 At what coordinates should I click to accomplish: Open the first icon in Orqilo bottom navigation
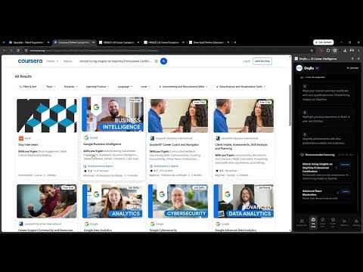coord(302,223)
